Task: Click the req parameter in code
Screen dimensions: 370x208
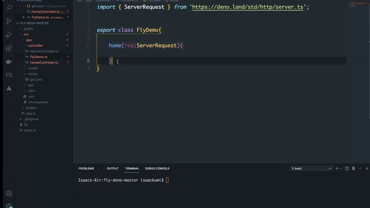Action: (129, 46)
